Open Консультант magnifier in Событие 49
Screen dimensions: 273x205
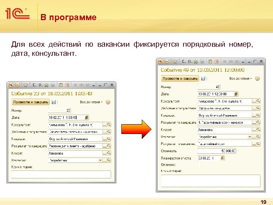258,101
